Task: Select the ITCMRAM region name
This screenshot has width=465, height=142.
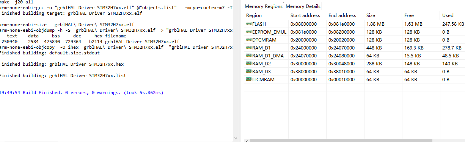Action: click(x=263, y=79)
